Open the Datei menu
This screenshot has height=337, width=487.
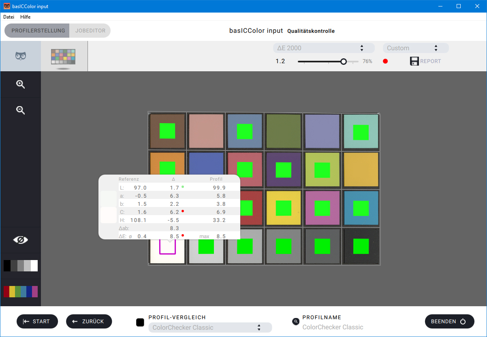(x=9, y=17)
